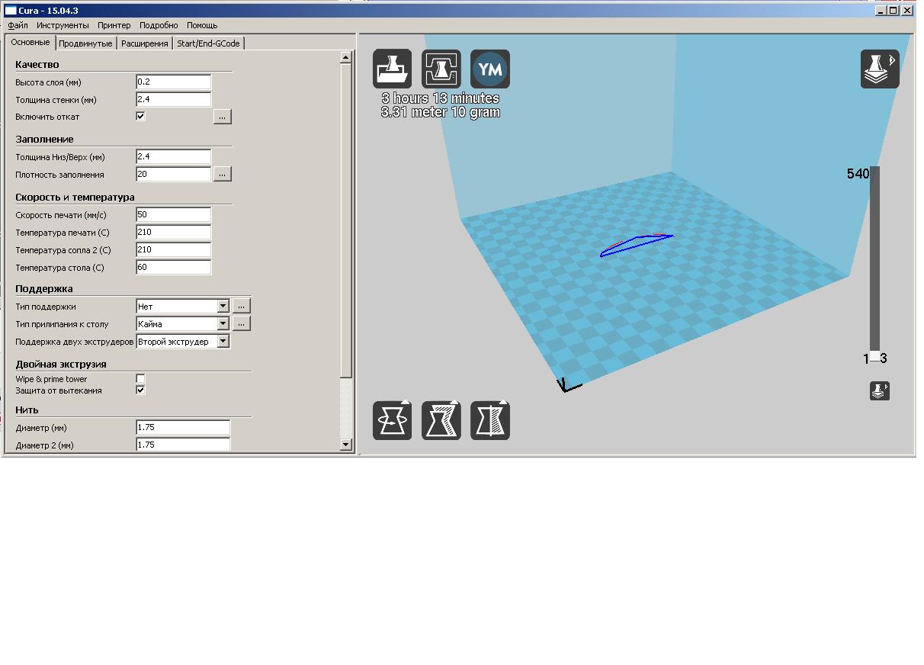Click the YM YouMagine share icon
The image size is (924, 665).
coord(490,69)
